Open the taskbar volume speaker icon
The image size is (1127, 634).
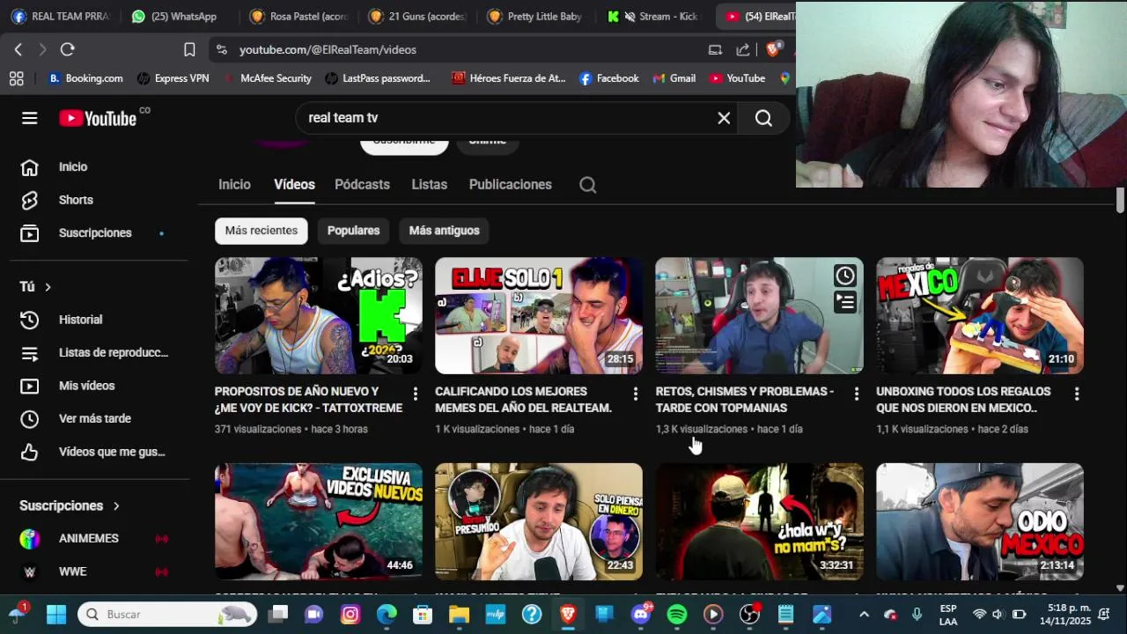998,614
